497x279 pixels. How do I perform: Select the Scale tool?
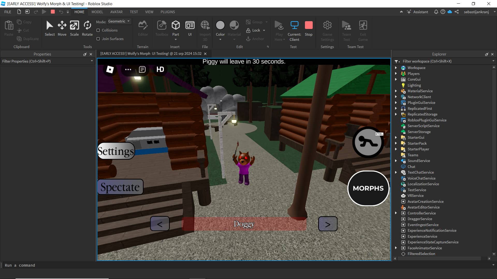(x=74, y=28)
